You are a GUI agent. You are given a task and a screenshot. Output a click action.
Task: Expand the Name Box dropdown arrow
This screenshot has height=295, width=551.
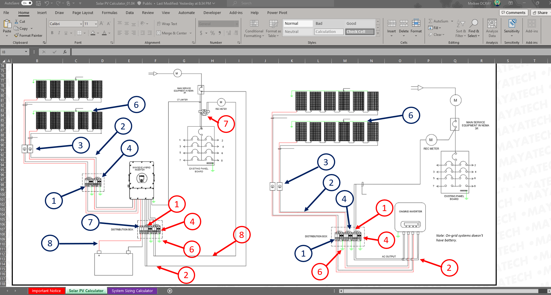click(26, 52)
